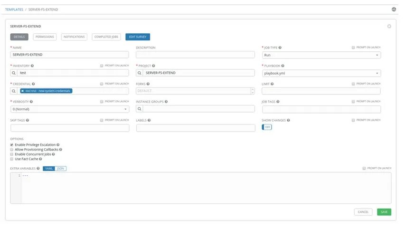This screenshot has height=229, width=405.
Task: Click into the Name field
Action: [69, 55]
